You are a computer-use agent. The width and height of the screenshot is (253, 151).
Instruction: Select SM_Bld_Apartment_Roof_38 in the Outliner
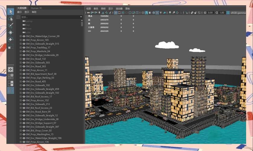(41, 74)
